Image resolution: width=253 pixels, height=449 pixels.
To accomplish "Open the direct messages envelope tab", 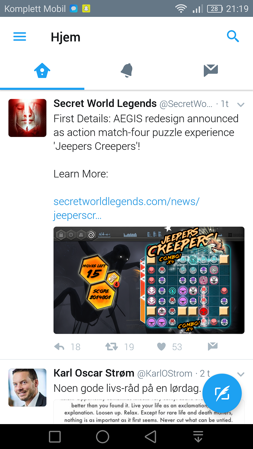I will 211,70.
